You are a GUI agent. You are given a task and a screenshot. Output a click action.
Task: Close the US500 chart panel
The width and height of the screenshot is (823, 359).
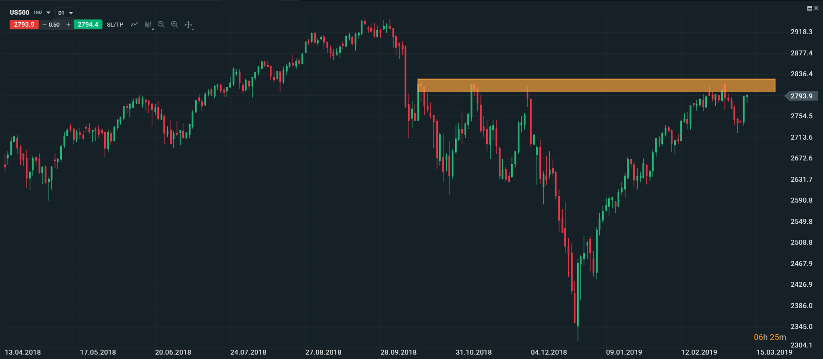816,8
